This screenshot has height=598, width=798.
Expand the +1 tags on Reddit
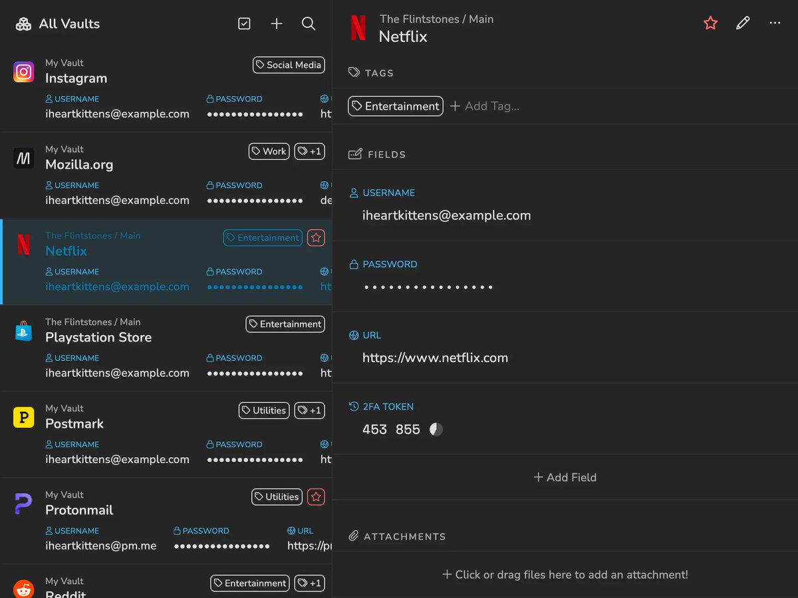point(309,583)
